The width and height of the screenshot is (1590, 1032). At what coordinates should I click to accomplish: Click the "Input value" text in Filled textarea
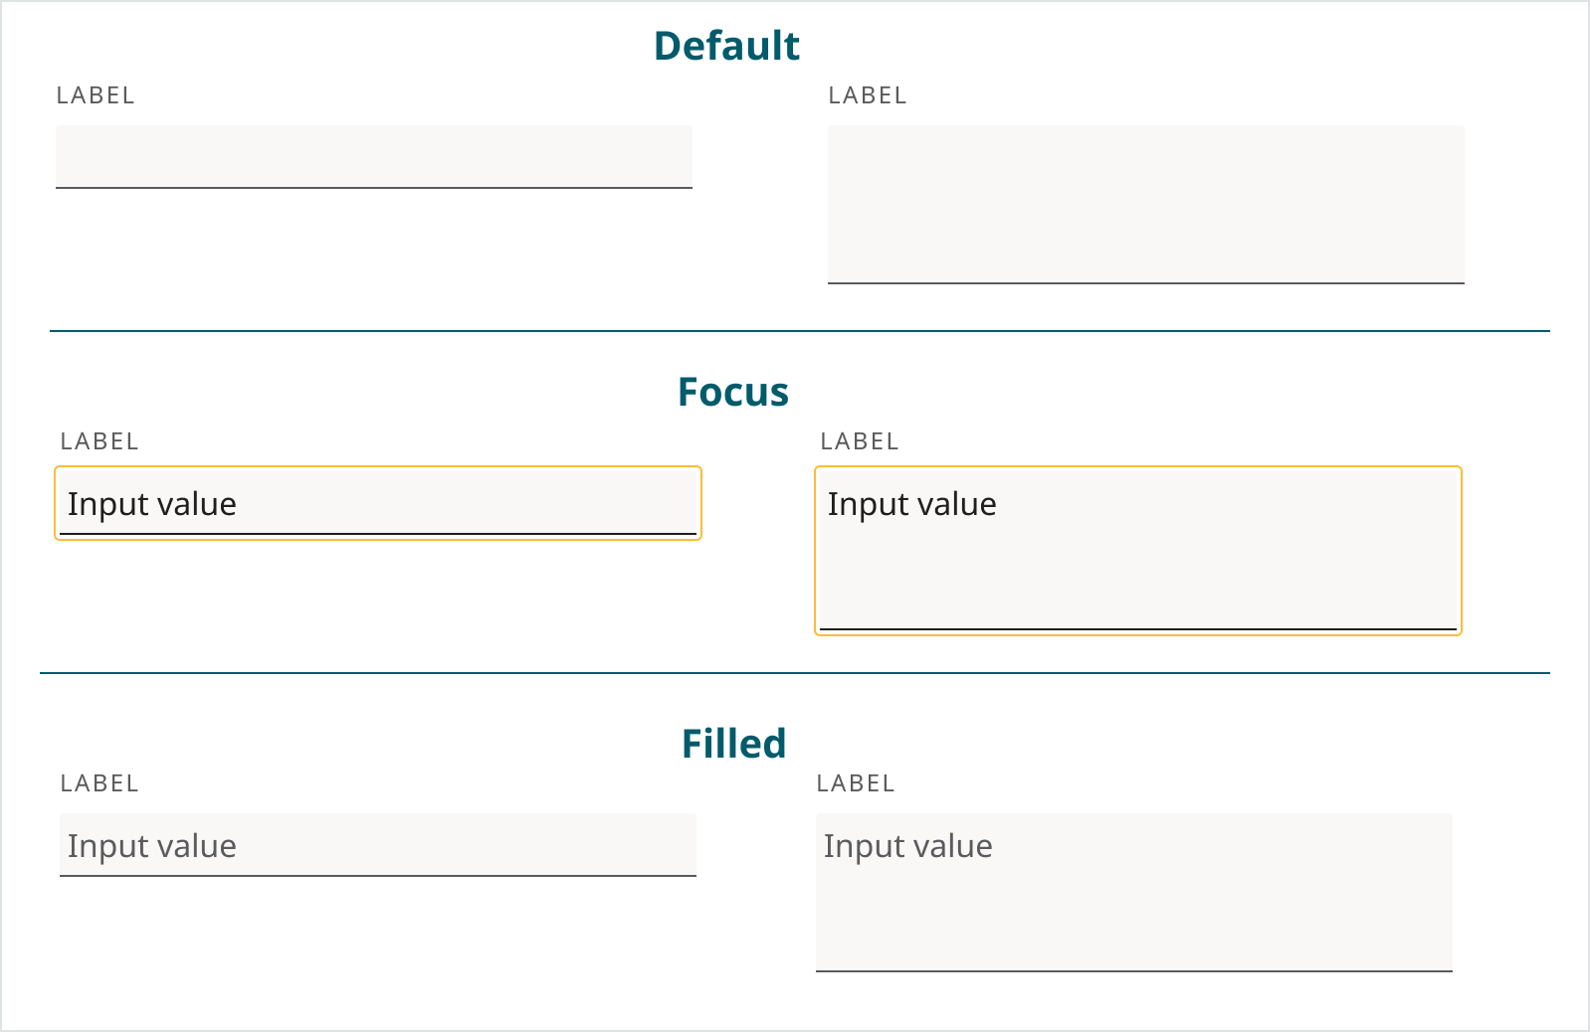tap(908, 845)
